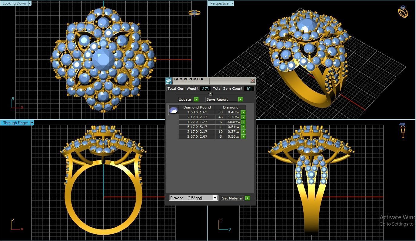Screen dimensions: 416x241
Task: Click the green arrow for 0.51tw row
Action: [243, 127]
